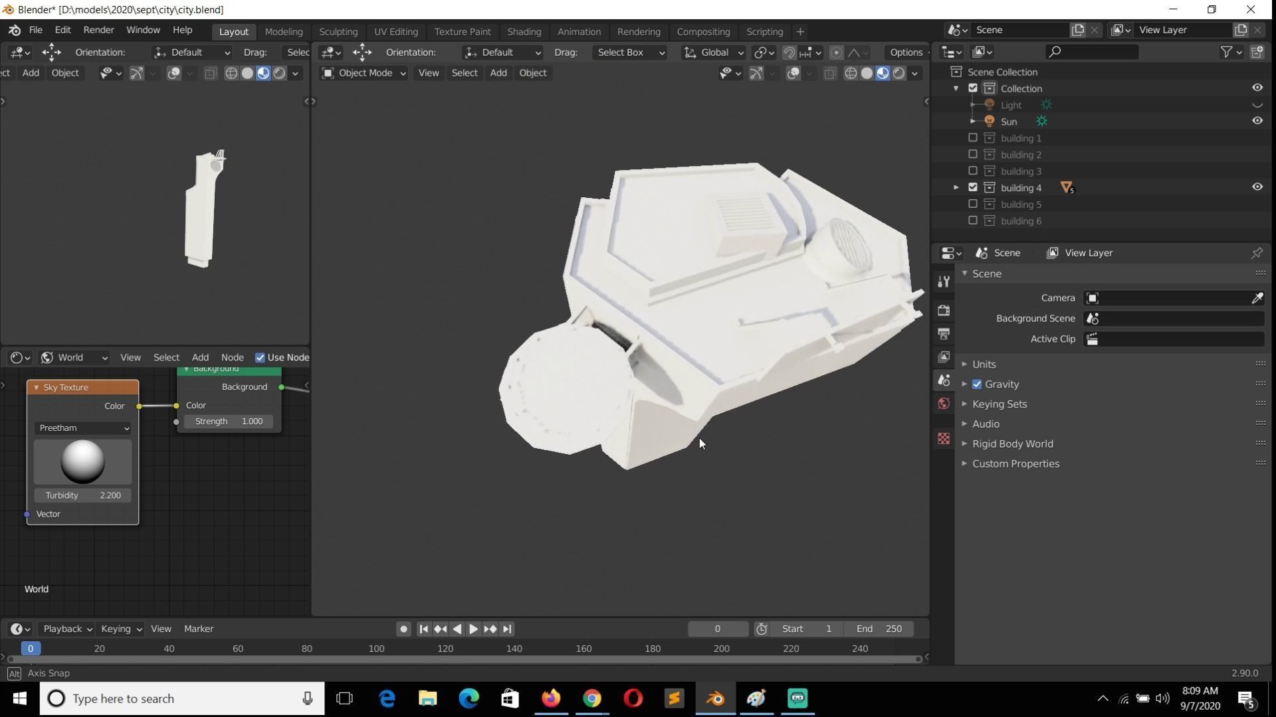1276x717 pixels.
Task: Click the new collection icon in outliner
Action: [1257, 52]
